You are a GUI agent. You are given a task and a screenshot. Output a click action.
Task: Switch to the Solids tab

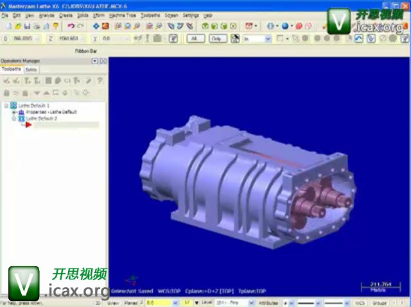31,70
